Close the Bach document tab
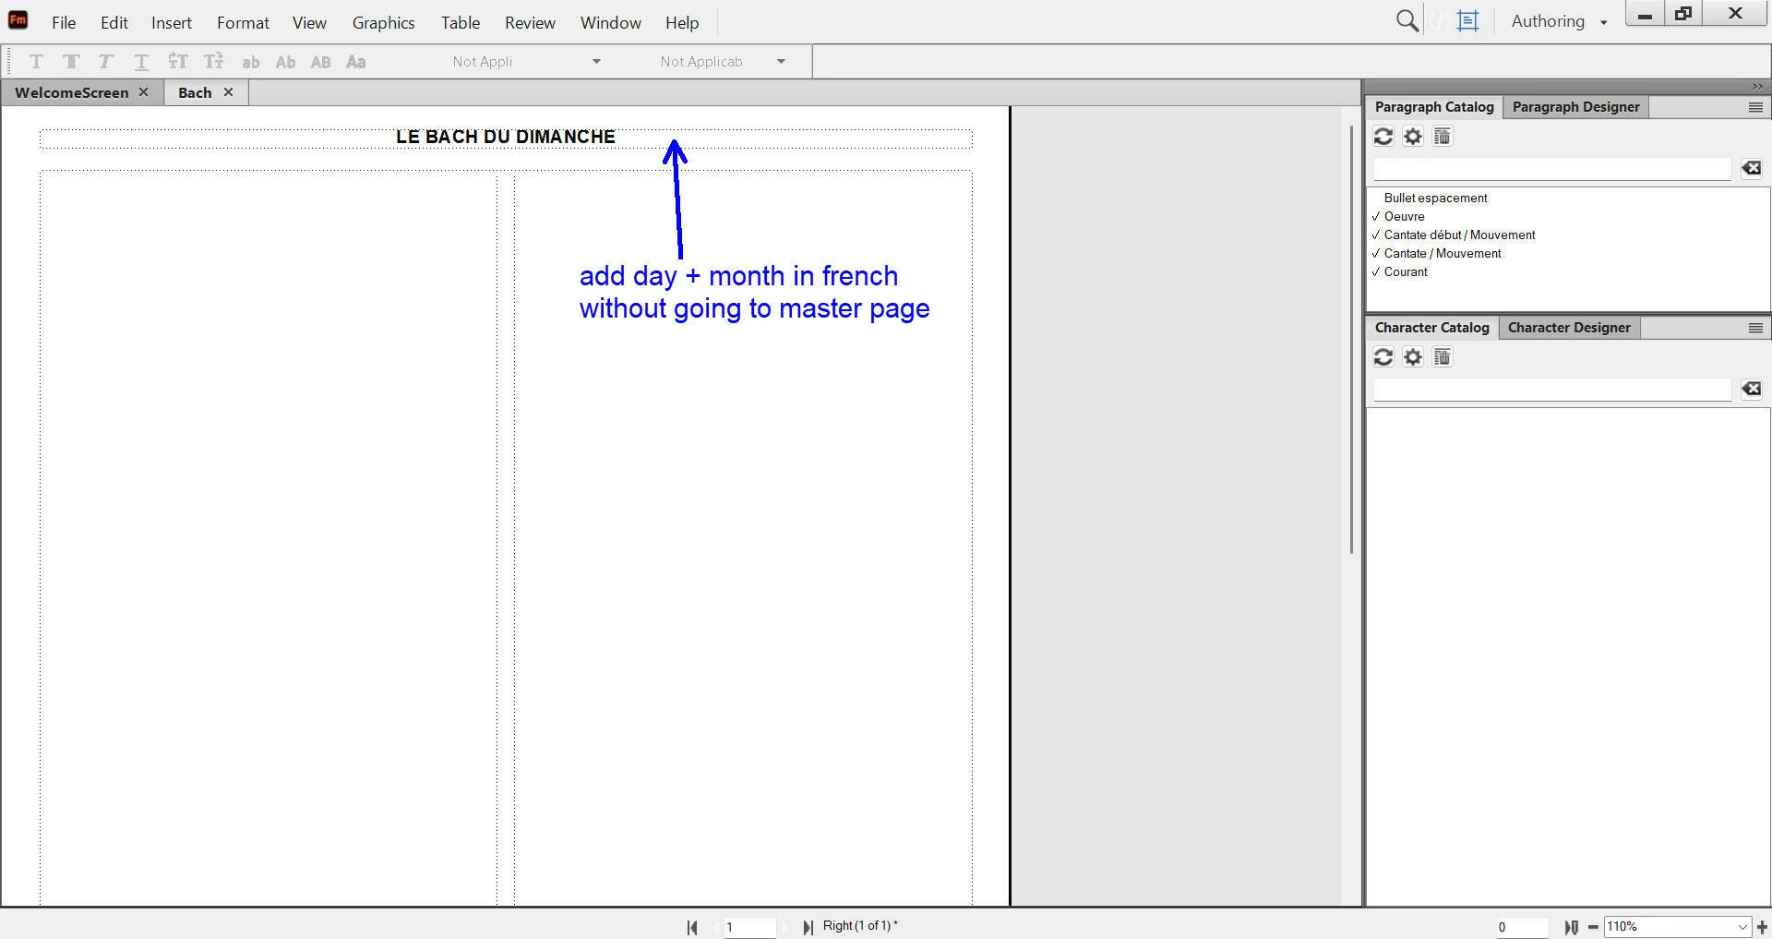Image resolution: width=1772 pixels, height=939 pixels. coord(228,92)
